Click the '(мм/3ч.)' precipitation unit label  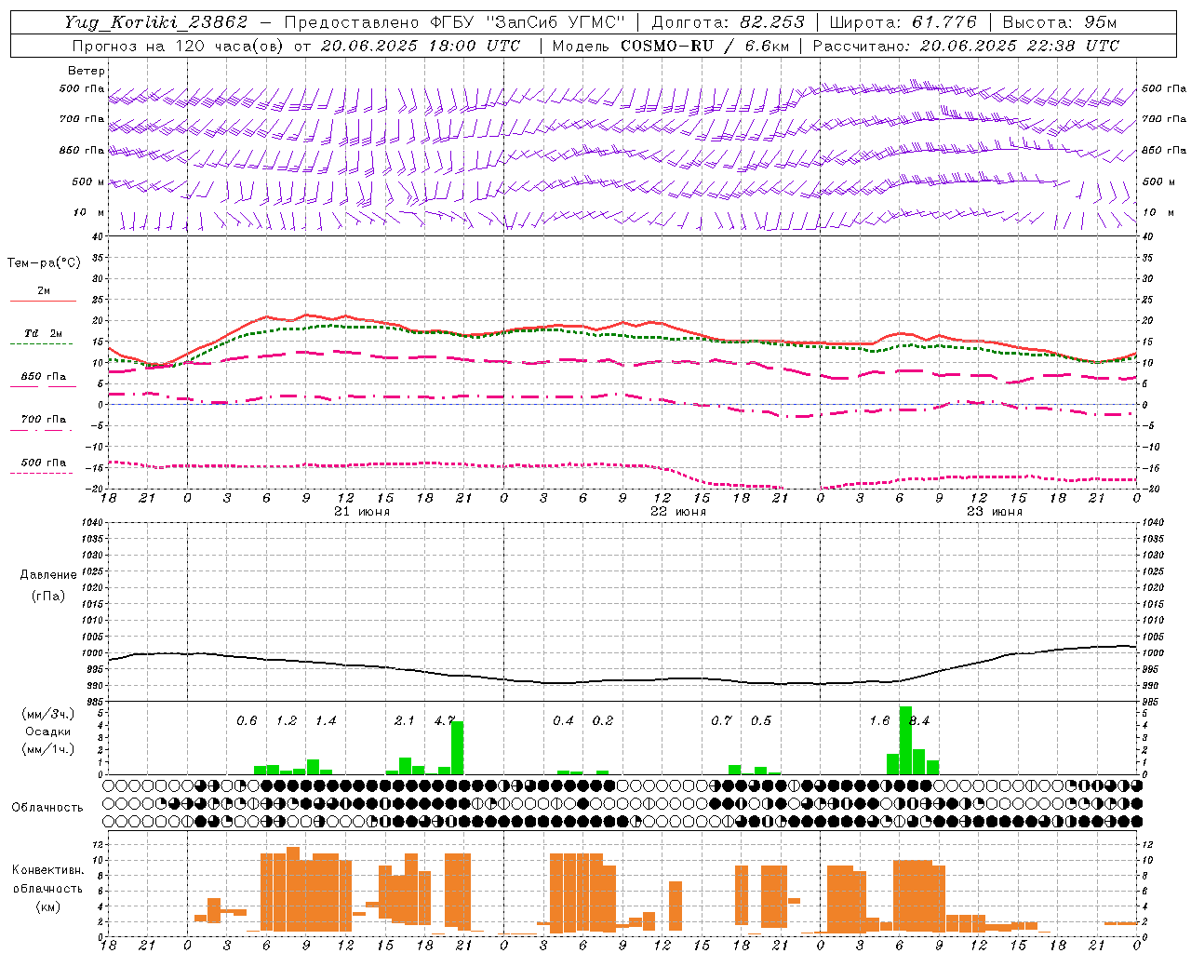pos(48,714)
